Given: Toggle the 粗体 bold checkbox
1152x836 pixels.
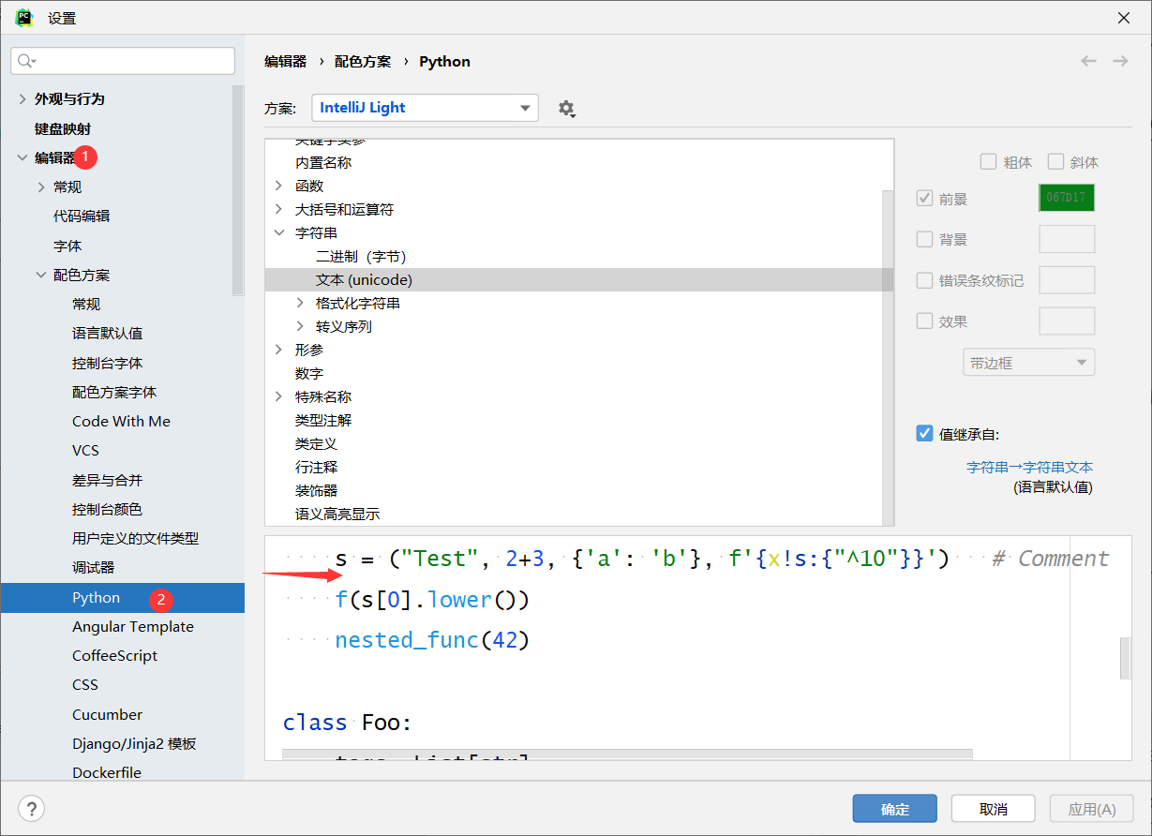Looking at the screenshot, I should (988, 161).
